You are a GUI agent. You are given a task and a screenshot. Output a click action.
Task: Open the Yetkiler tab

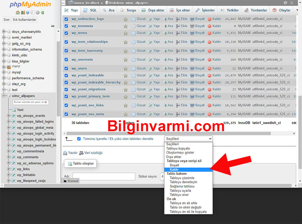tap(230, 10)
